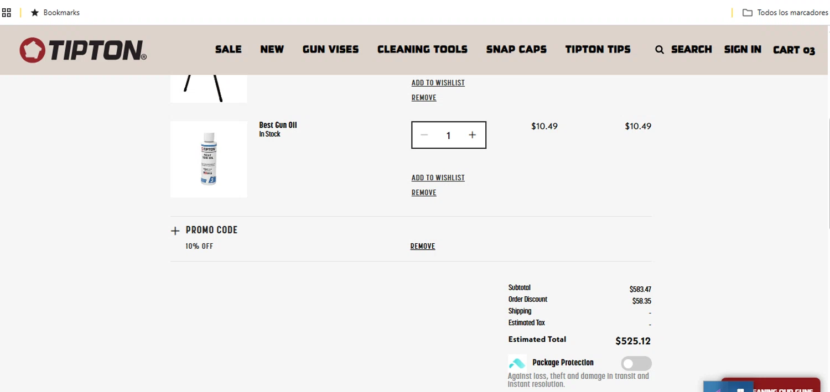
Task: Edit the Best Gun Oil quantity field
Action: point(448,135)
